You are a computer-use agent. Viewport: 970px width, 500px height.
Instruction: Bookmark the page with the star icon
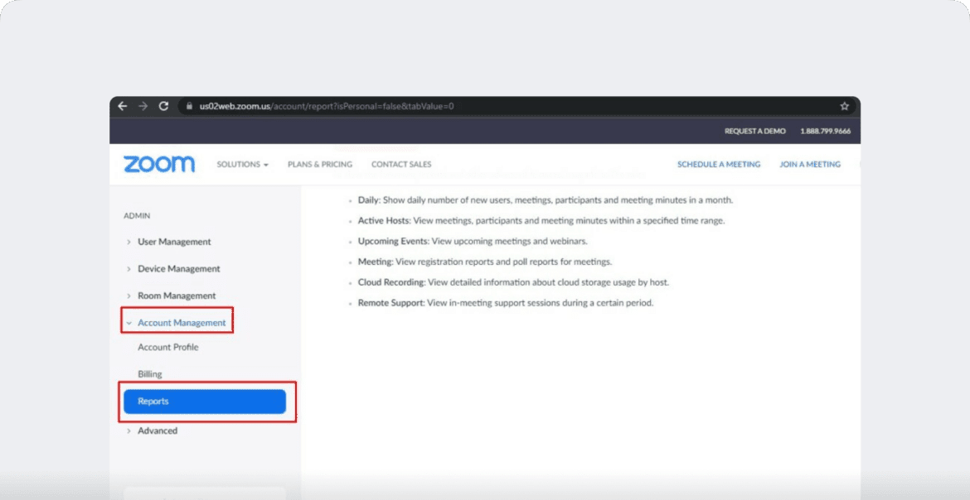click(845, 106)
